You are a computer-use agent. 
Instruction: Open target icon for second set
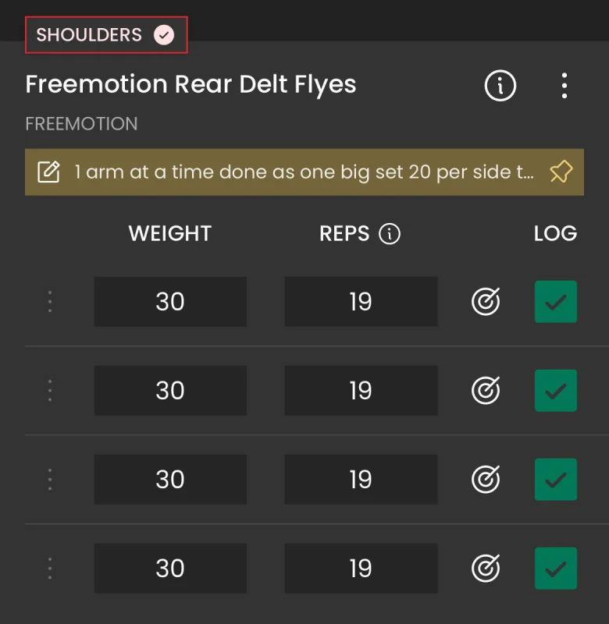coord(486,391)
